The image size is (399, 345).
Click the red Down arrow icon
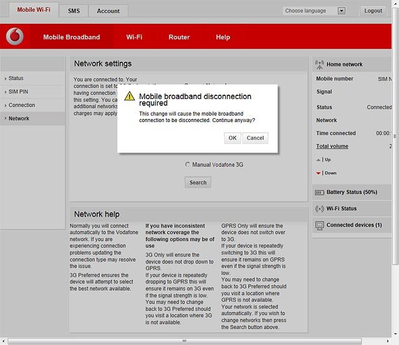pos(318,173)
